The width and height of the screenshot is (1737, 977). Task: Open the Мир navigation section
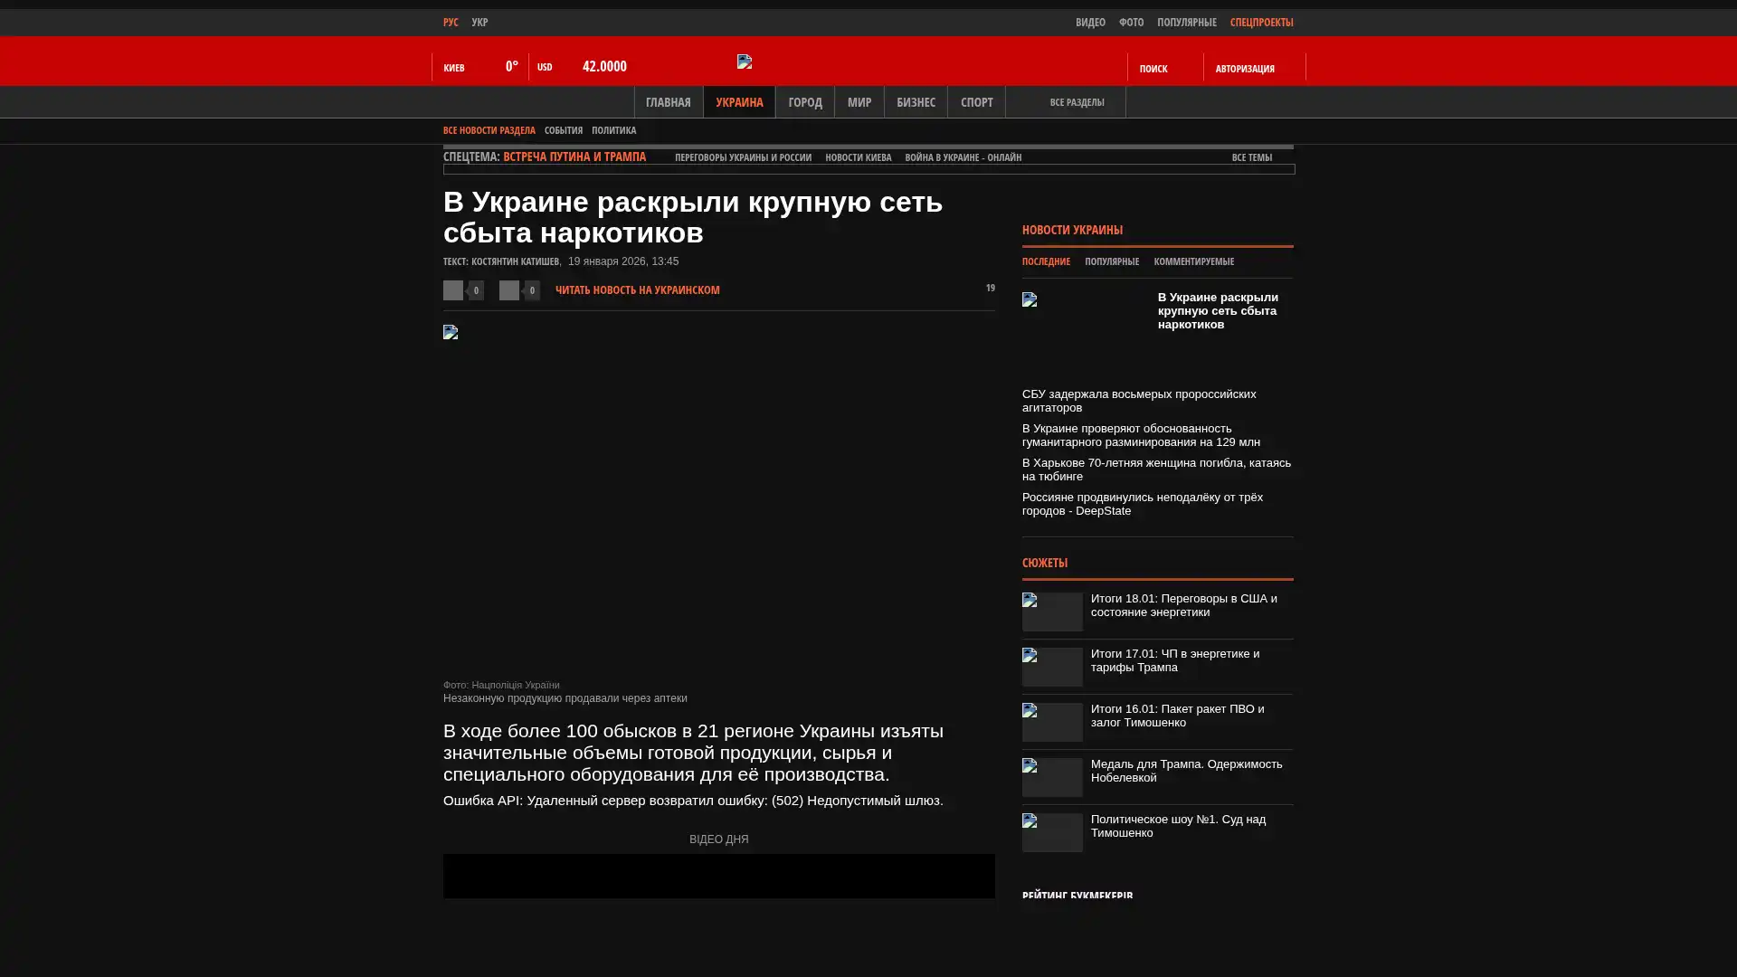coord(859,103)
